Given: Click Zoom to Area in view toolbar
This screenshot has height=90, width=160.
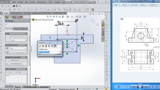Looking at the screenshot, I should [x=51, y=17].
